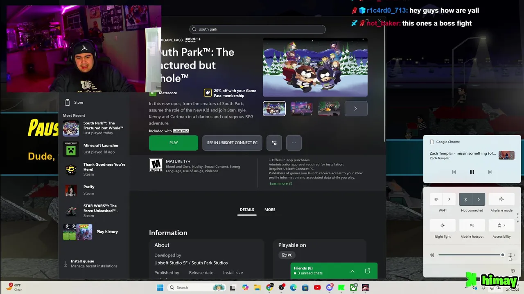The height and width of the screenshot is (294, 524).
Task: Select the third game screenshot thumbnail
Action: (x=329, y=109)
